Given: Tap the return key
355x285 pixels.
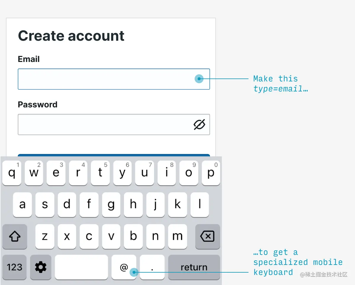Looking at the screenshot, I should pyautogui.click(x=194, y=267).
